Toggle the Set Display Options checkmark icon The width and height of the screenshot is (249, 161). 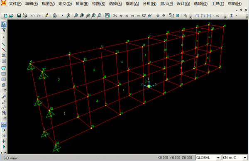pyautogui.click(x=178, y=15)
